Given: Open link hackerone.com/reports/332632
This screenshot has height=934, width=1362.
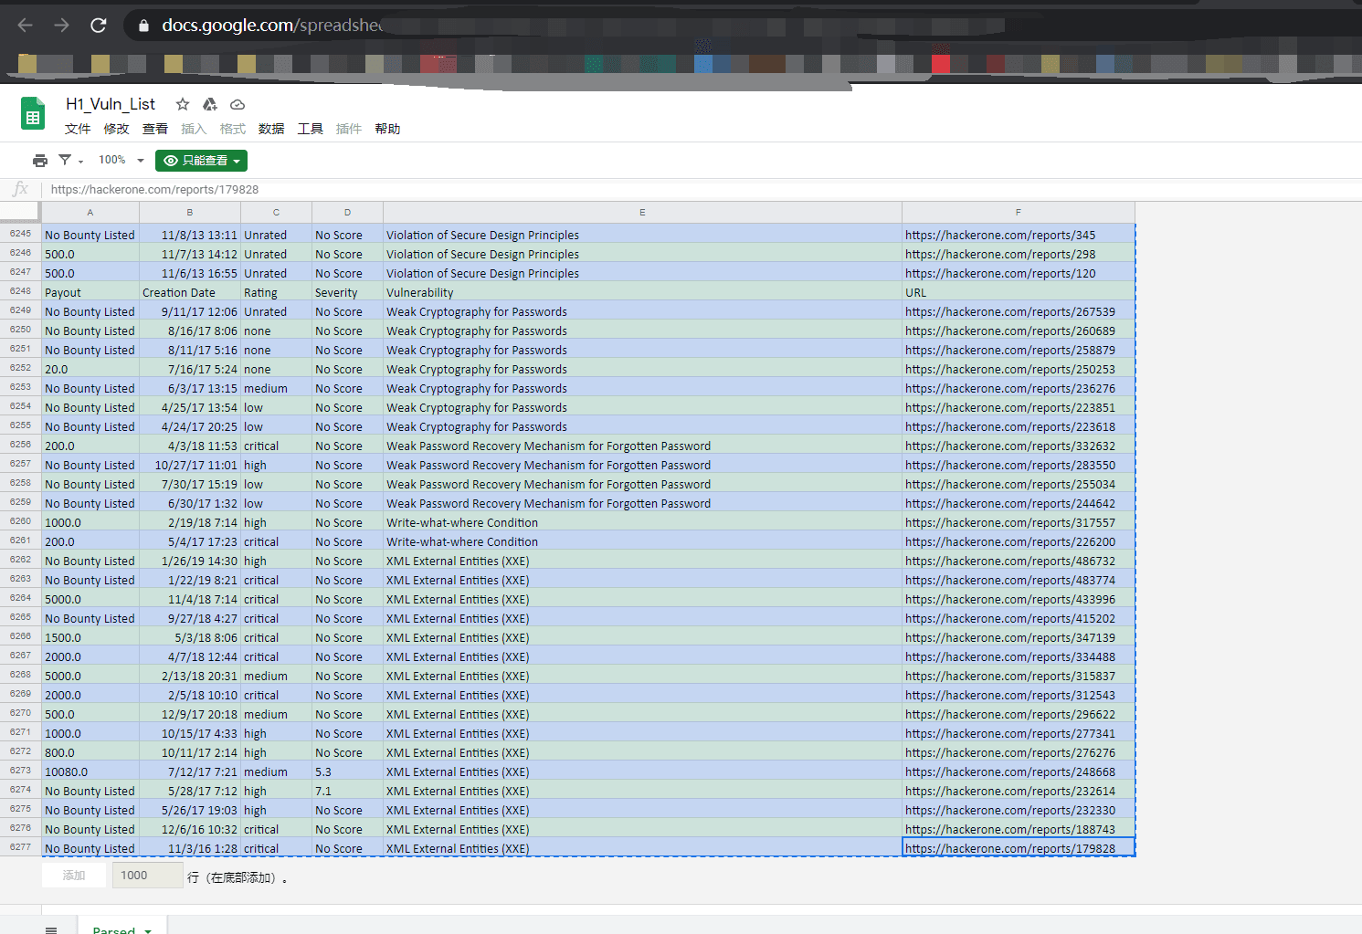Looking at the screenshot, I should click(1010, 446).
